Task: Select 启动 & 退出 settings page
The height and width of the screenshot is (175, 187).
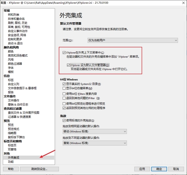Action: pos(15,43)
